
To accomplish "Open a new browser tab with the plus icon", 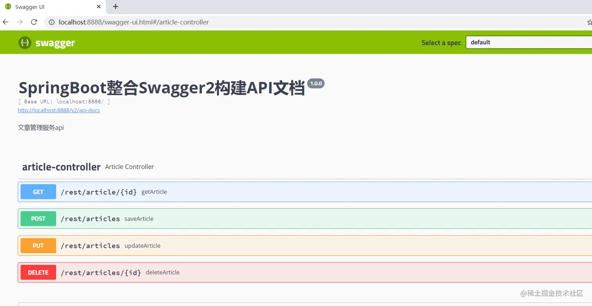I will coord(115,6).
